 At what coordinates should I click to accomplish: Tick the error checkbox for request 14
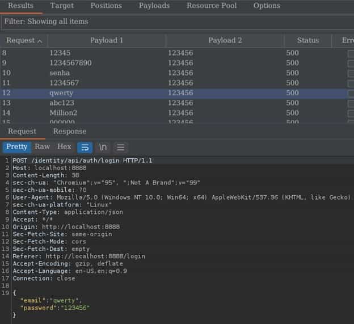pyautogui.click(x=351, y=113)
